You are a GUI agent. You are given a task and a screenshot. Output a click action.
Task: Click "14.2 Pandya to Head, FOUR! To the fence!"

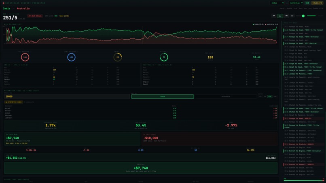[303, 30]
